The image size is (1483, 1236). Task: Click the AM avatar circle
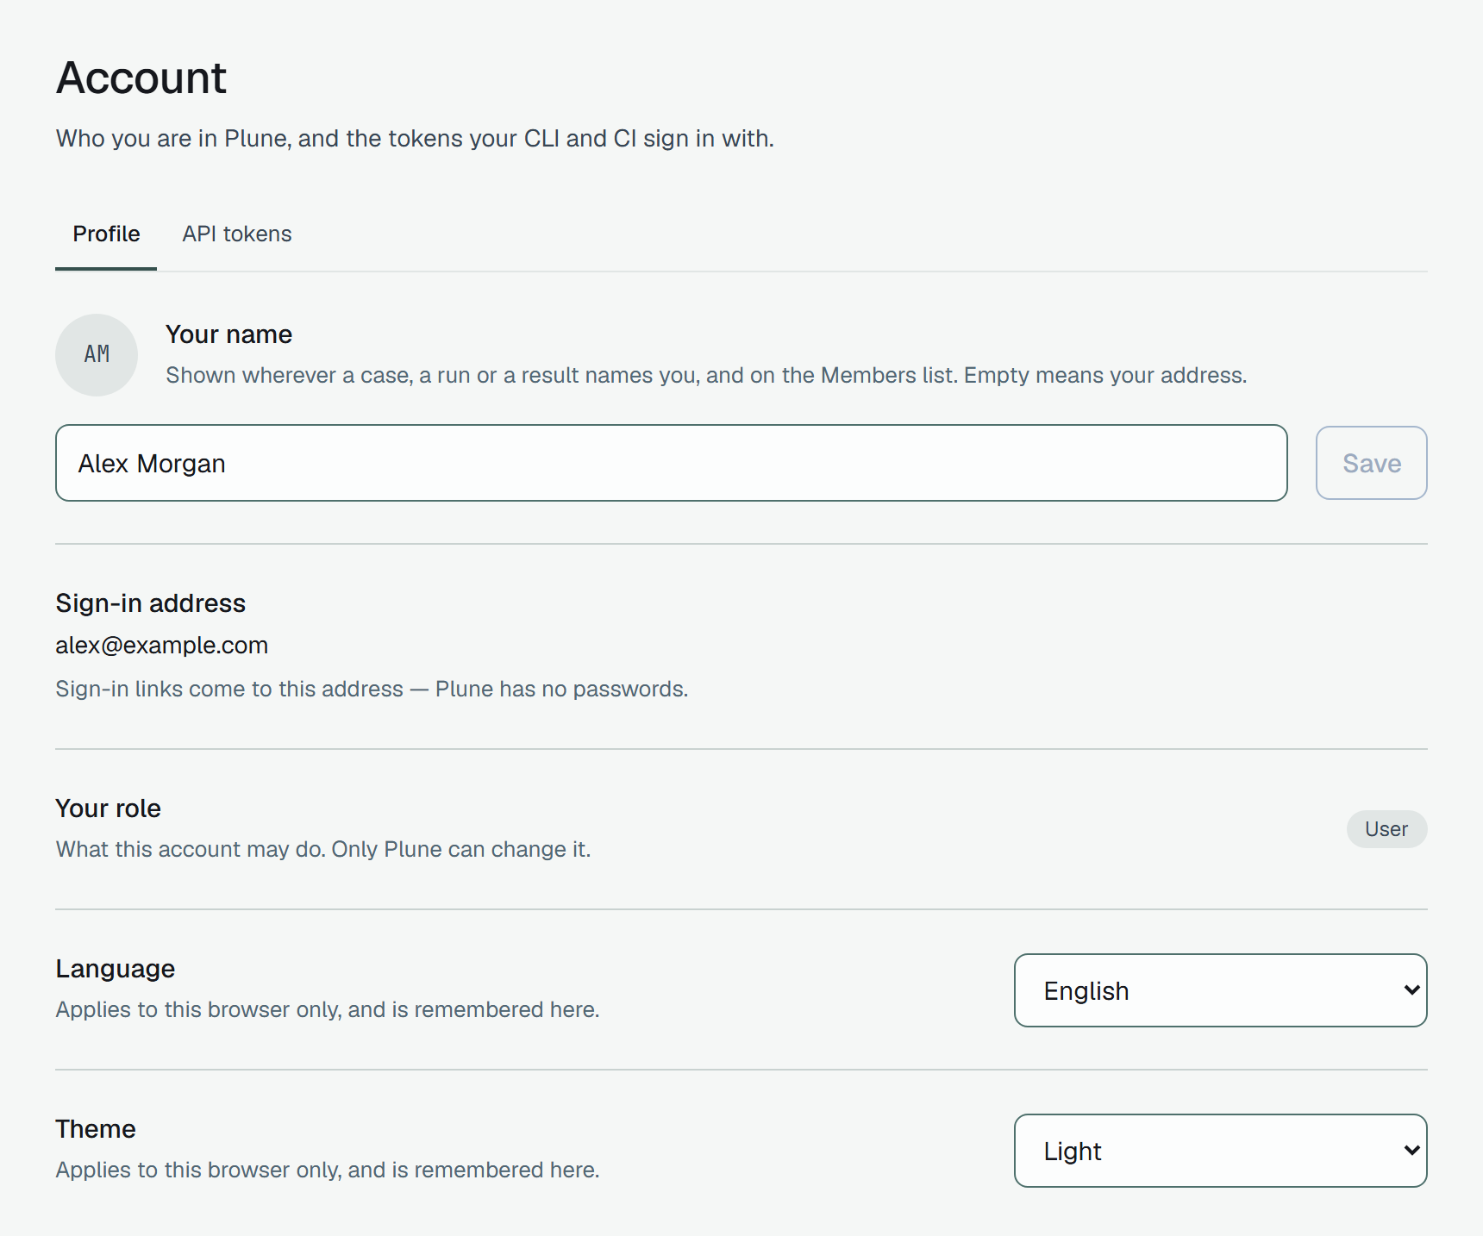[x=97, y=355]
